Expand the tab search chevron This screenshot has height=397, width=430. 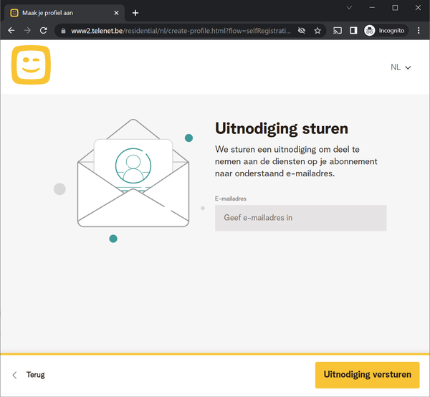349,8
